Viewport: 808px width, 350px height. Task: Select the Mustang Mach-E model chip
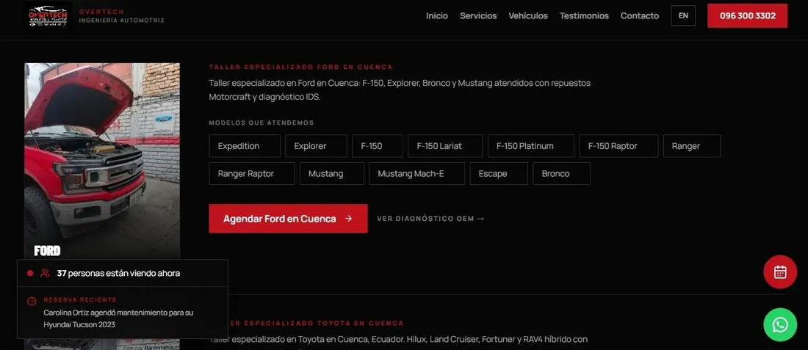pos(416,173)
